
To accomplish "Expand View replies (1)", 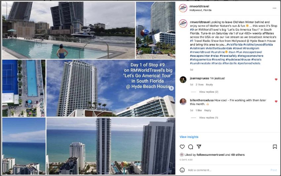I will click(x=209, y=118).
